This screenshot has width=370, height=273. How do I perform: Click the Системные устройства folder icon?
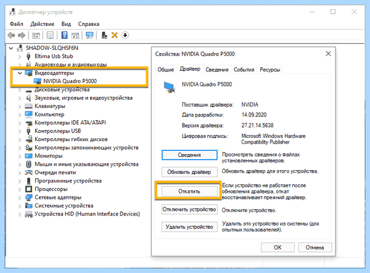click(28, 206)
